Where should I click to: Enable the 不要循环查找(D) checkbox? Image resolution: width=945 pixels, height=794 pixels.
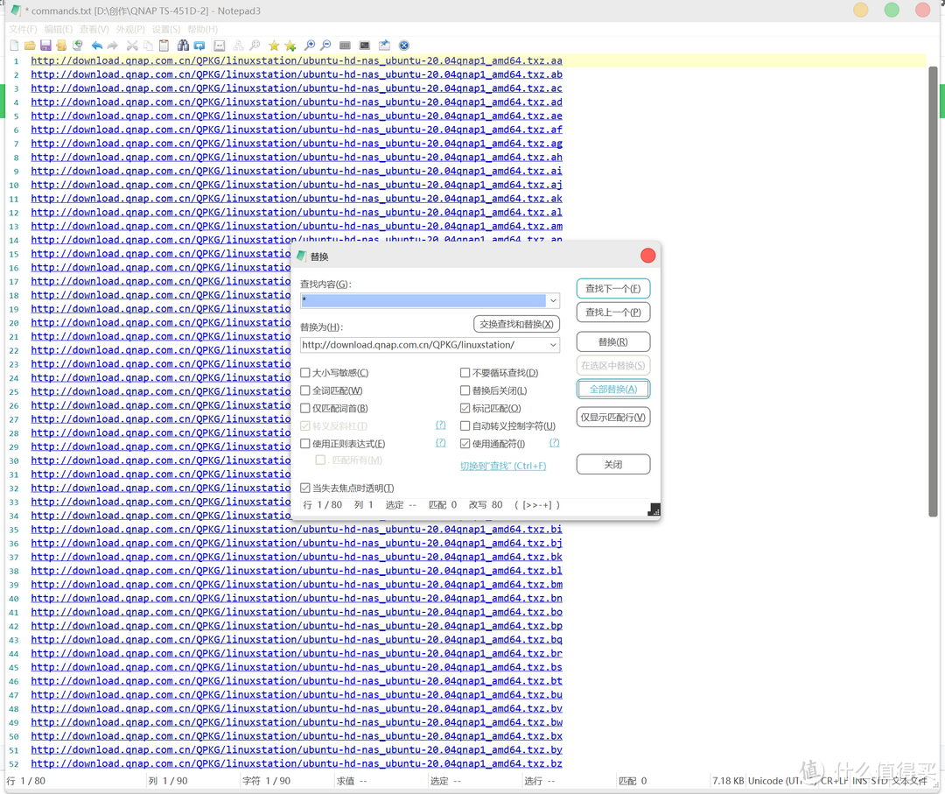tap(465, 373)
